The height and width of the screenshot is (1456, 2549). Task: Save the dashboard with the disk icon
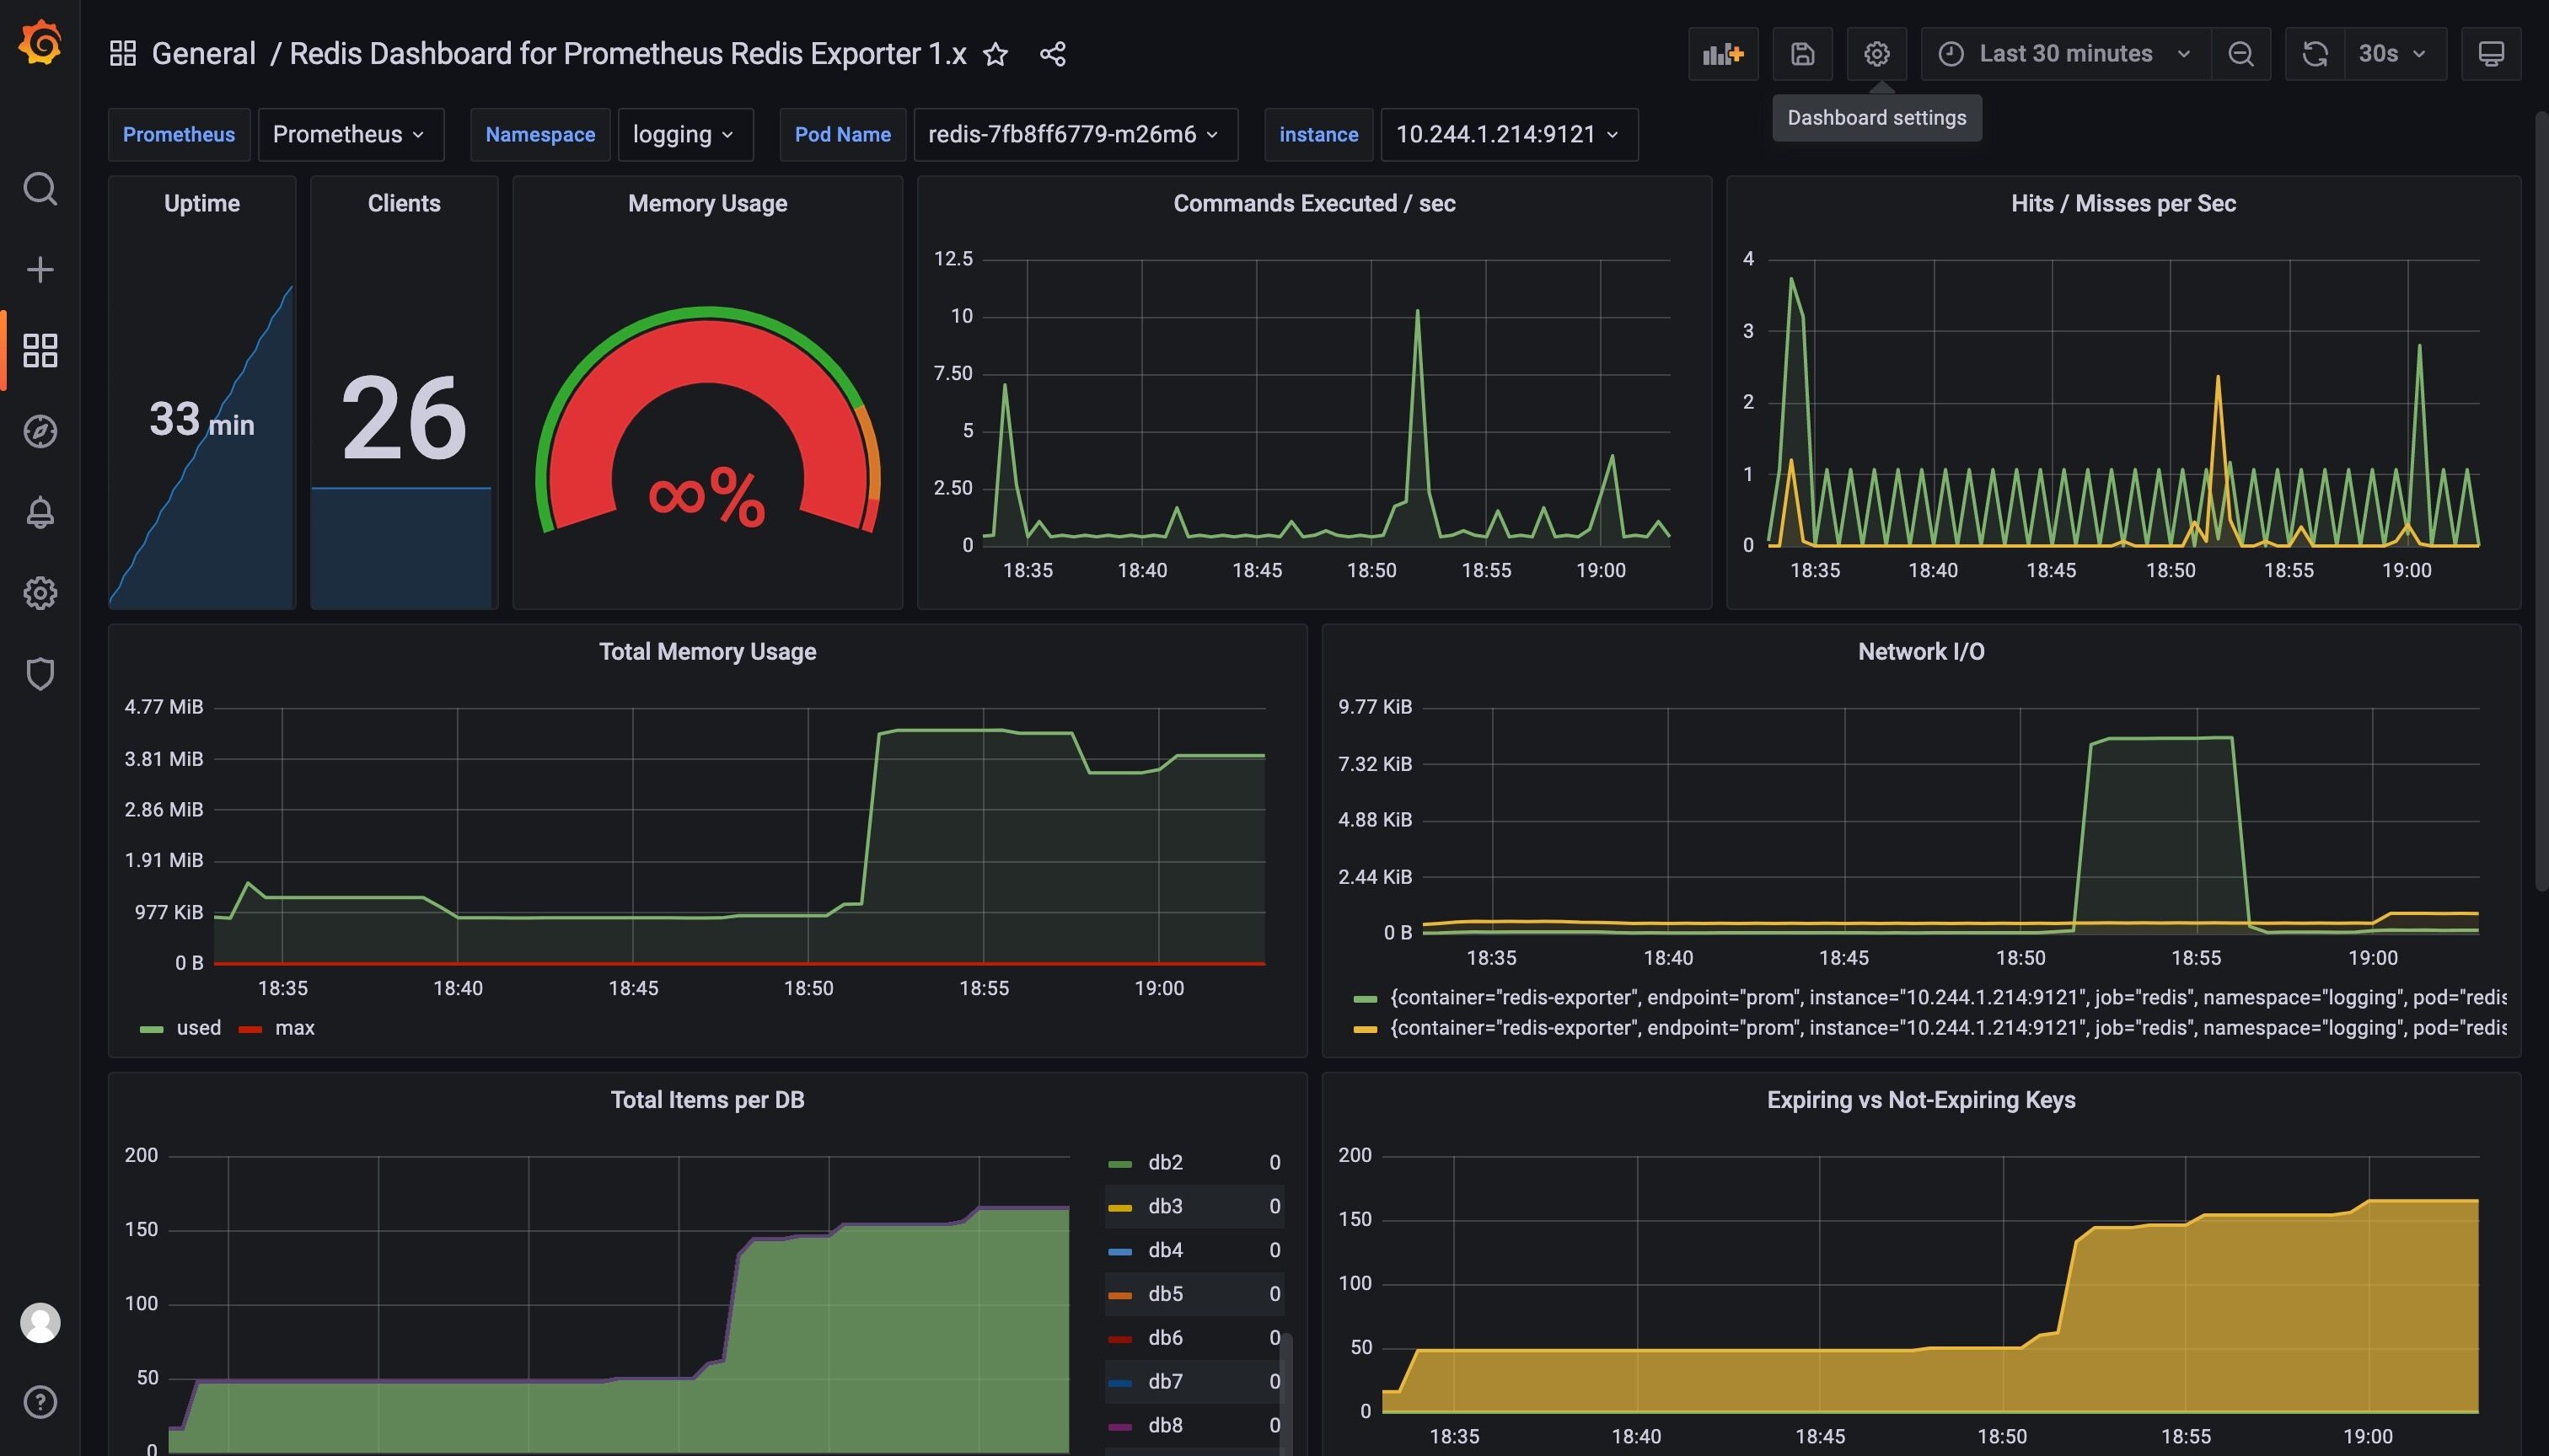[x=1803, y=54]
